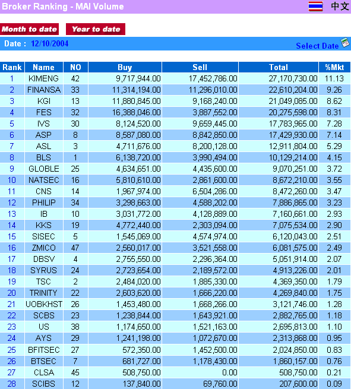
Task: Select rank 2 link for FINANSA
Action: tap(12, 90)
